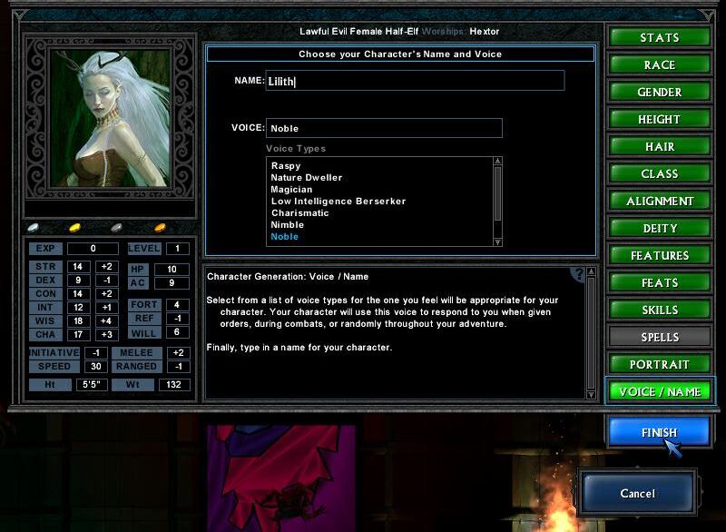Click the gold coin icon
The image size is (726, 532).
click(74, 228)
